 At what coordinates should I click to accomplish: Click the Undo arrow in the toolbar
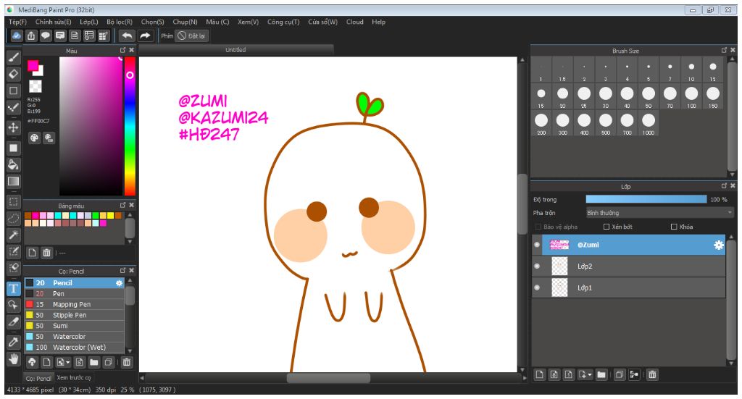coord(127,35)
